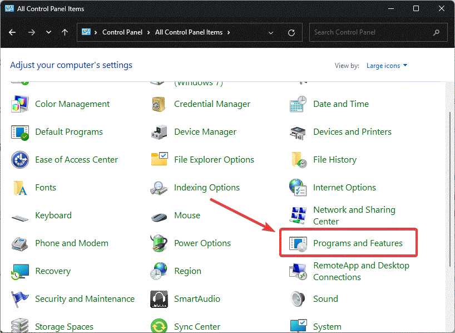
Task: Click the Keyboard link text
Action: pyautogui.click(x=53, y=216)
